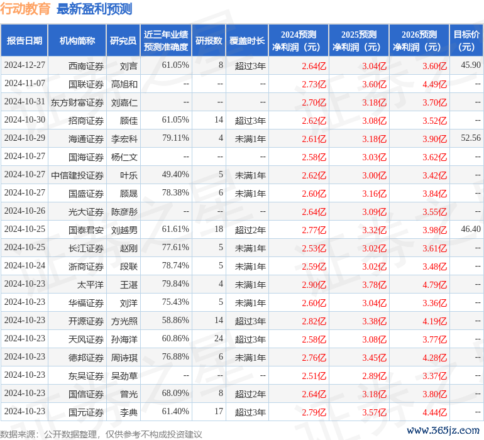Viewport: 484px width, 440px height.
Task: Click the 2026 forecast 4.79亿
Action: (434, 284)
